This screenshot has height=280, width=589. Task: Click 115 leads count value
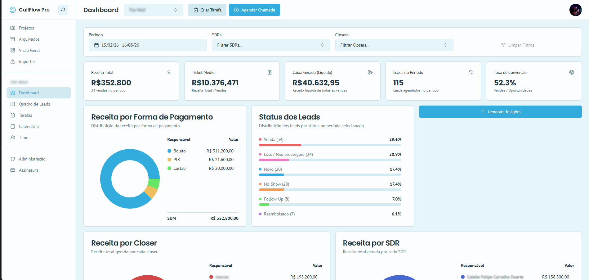tap(398, 83)
